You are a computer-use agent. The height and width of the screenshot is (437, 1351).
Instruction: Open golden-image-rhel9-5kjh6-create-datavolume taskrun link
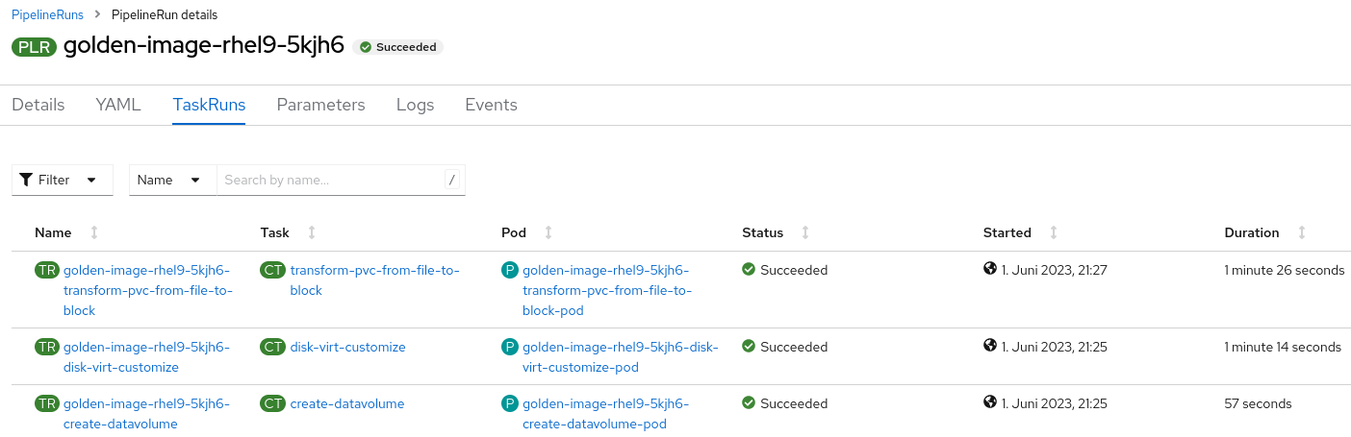(x=146, y=414)
